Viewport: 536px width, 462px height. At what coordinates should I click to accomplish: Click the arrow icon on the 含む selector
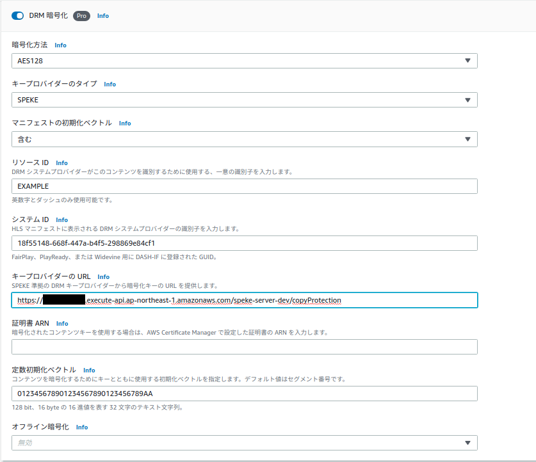coord(469,139)
